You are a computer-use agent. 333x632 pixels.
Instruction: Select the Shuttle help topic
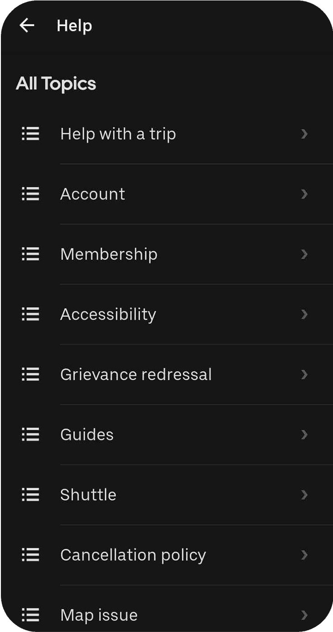click(x=88, y=495)
